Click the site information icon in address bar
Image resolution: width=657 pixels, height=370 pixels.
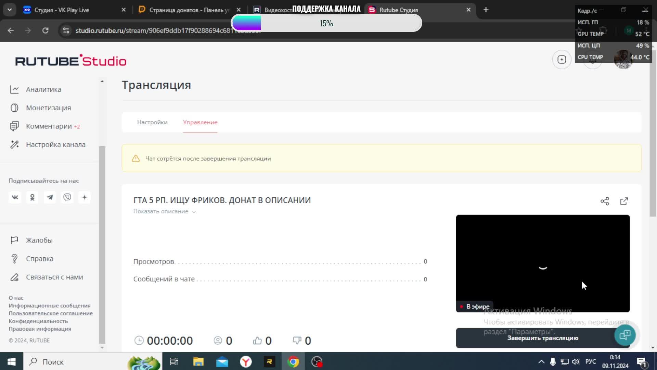[x=66, y=30]
